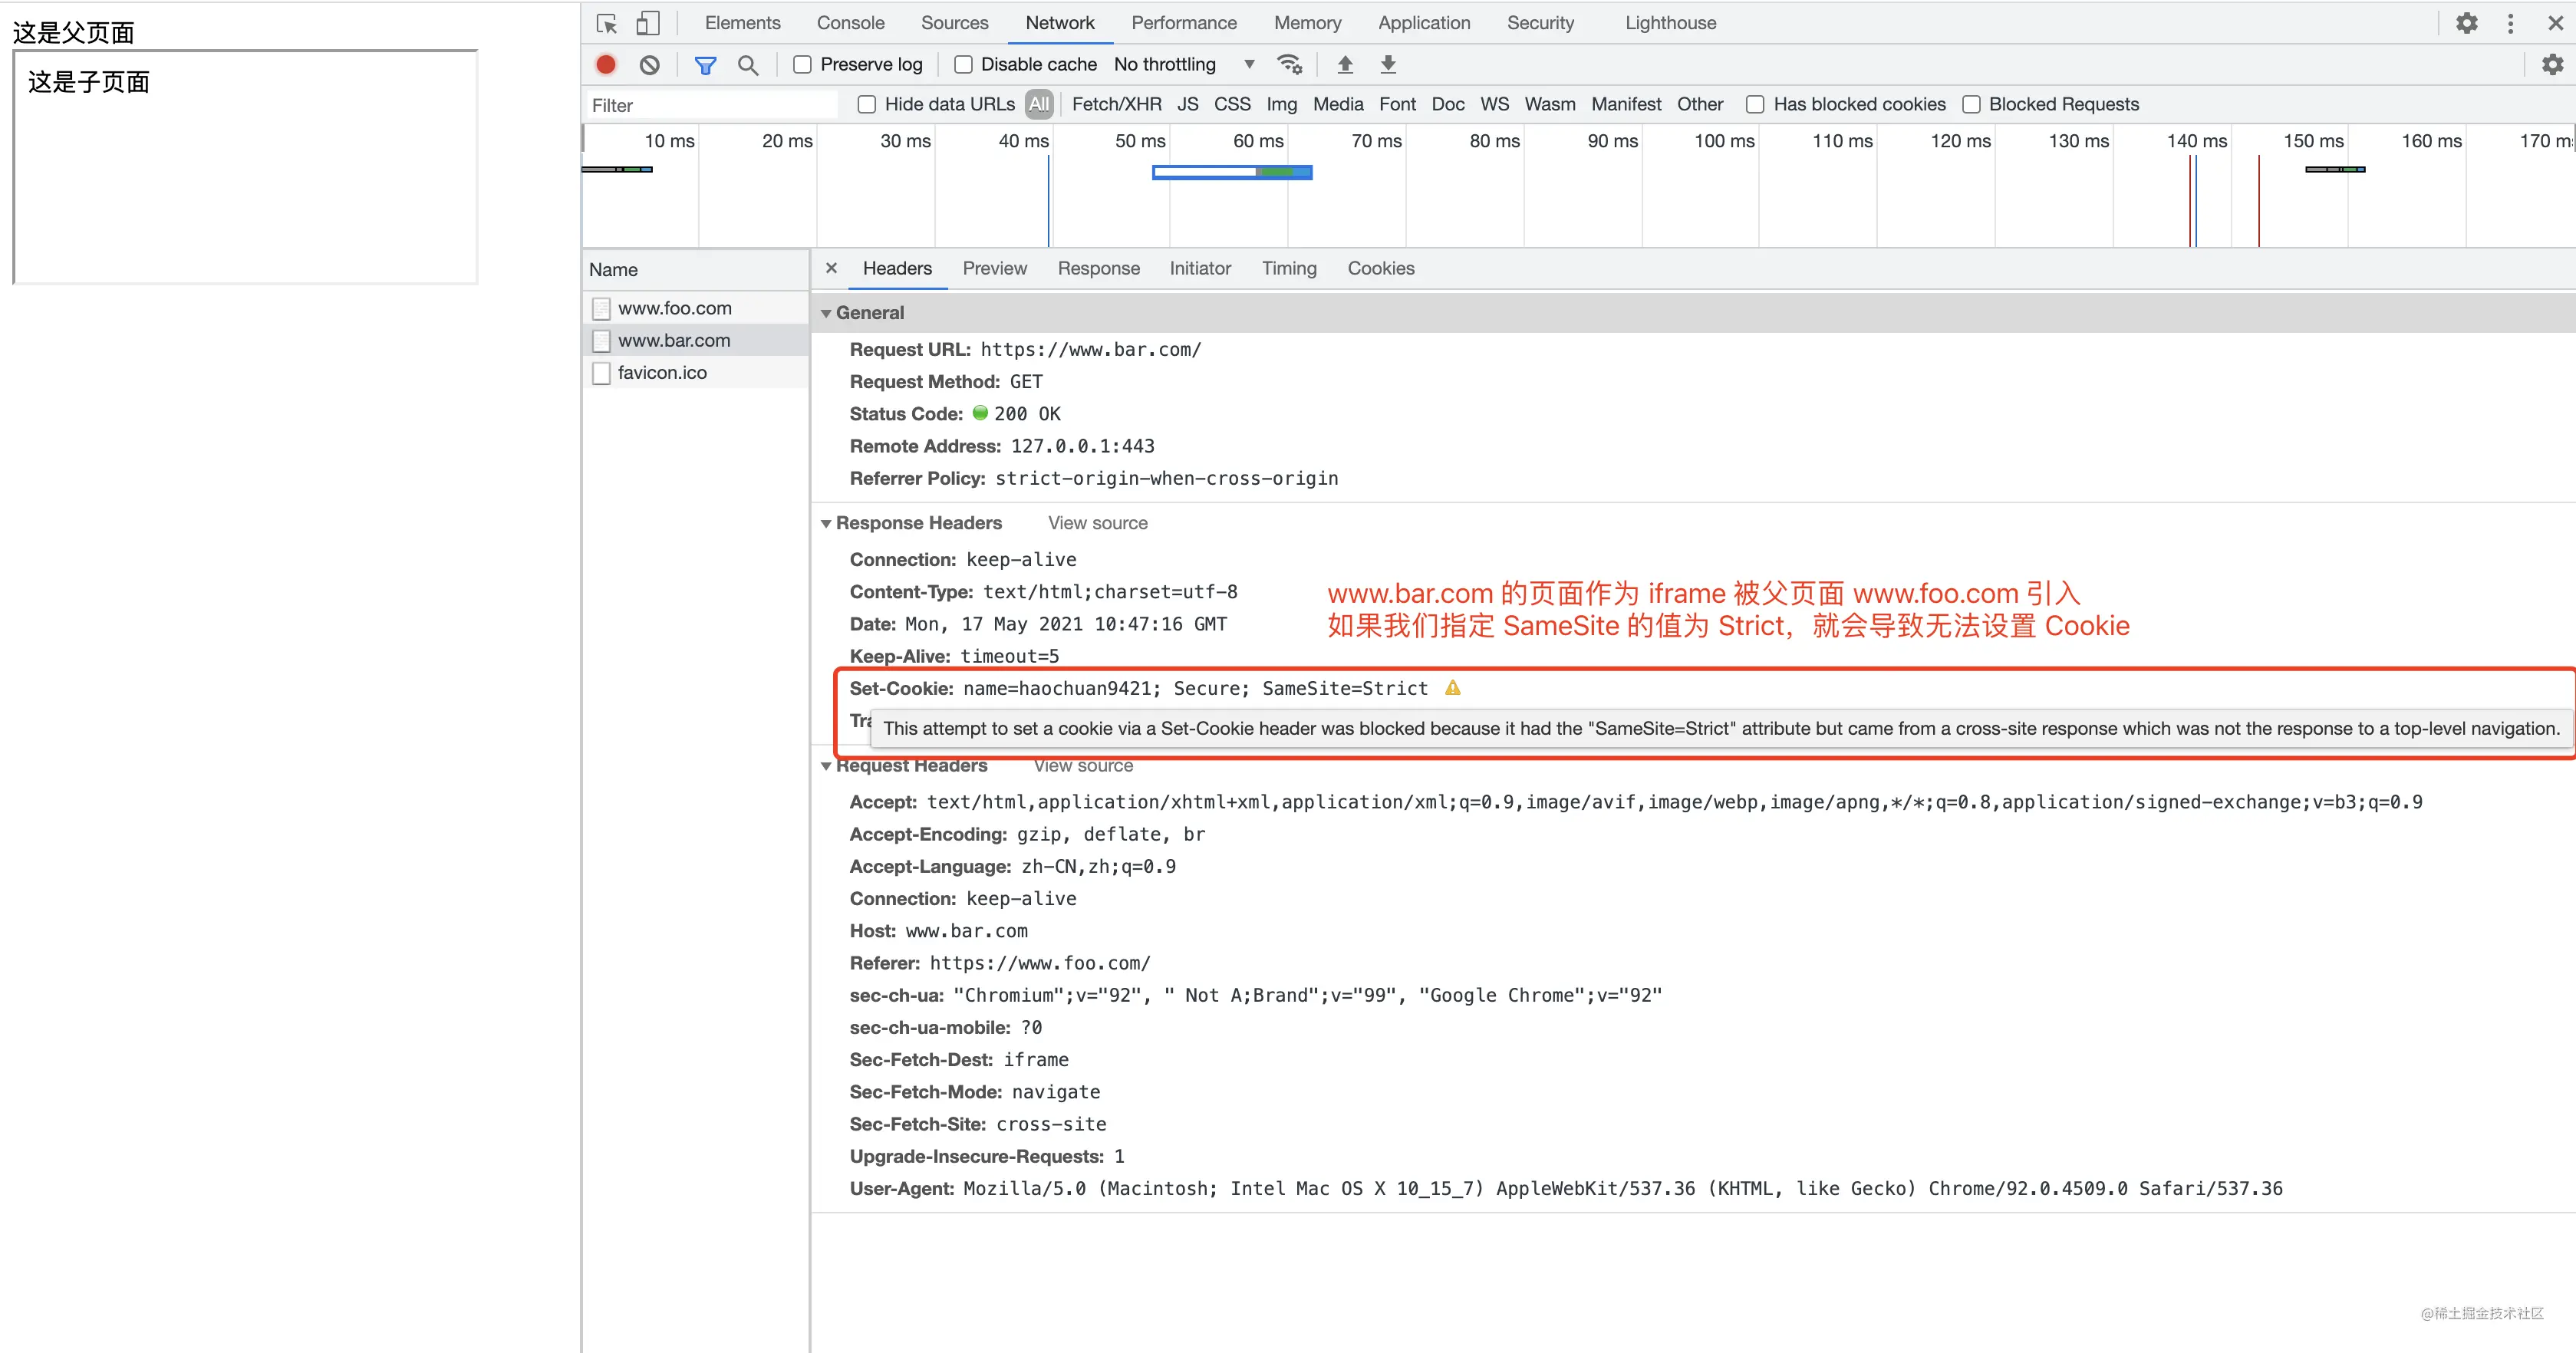Check Hide data URLs
2576x1353 pixels.
pyautogui.click(x=867, y=104)
